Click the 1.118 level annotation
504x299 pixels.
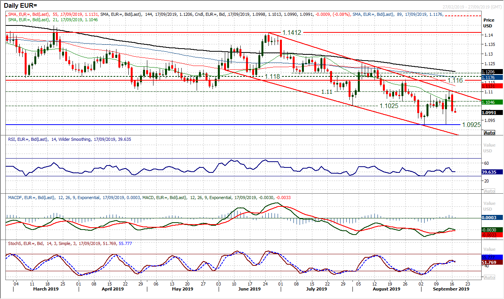click(272, 77)
